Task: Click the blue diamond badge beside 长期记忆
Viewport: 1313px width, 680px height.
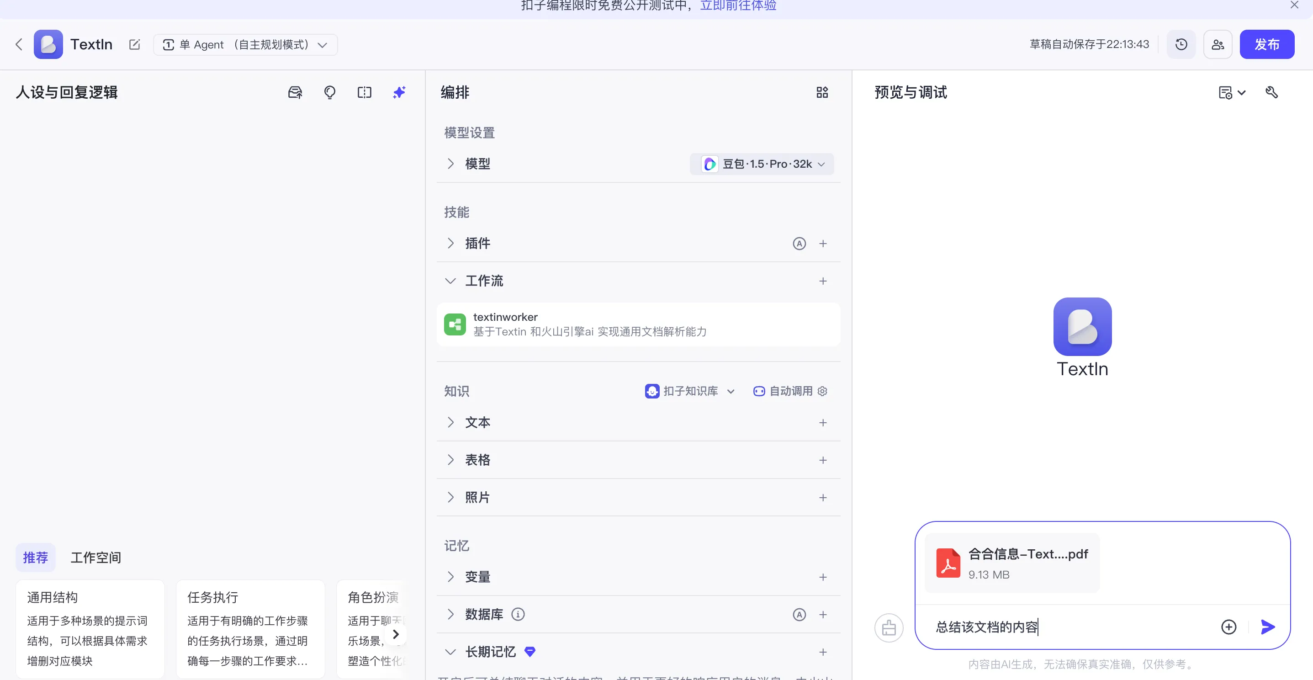Action: [530, 652]
